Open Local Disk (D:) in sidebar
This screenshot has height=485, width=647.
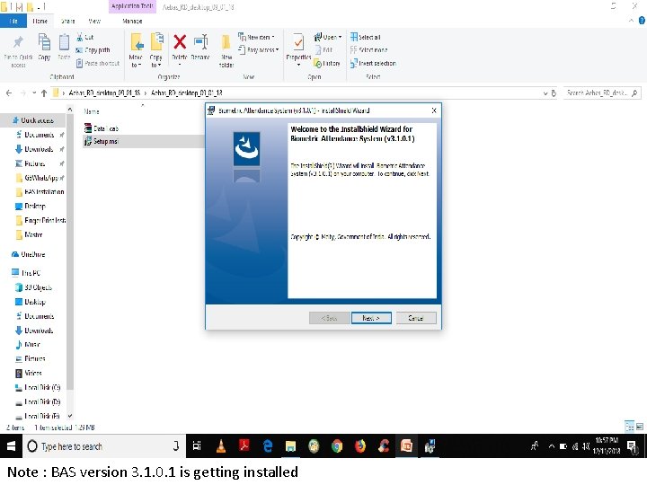[38, 401]
